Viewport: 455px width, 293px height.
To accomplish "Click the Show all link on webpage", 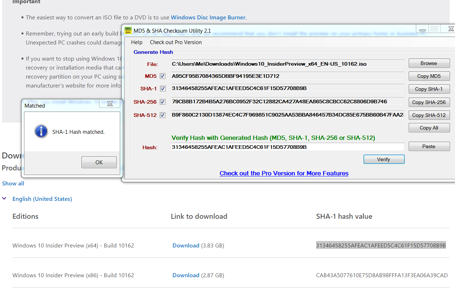I will tap(13, 183).
